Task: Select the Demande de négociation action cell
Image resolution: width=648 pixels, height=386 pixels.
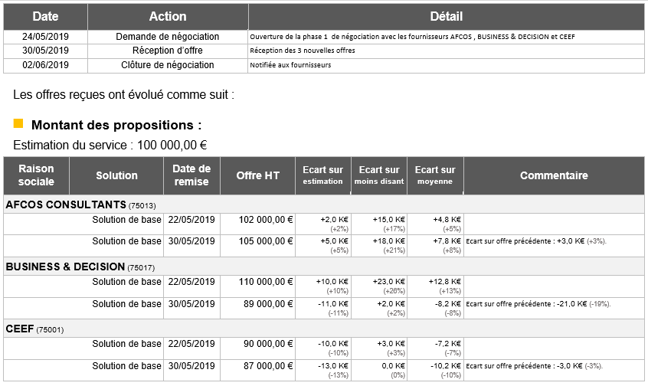Action: pyautogui.click(x=168, y=37)
